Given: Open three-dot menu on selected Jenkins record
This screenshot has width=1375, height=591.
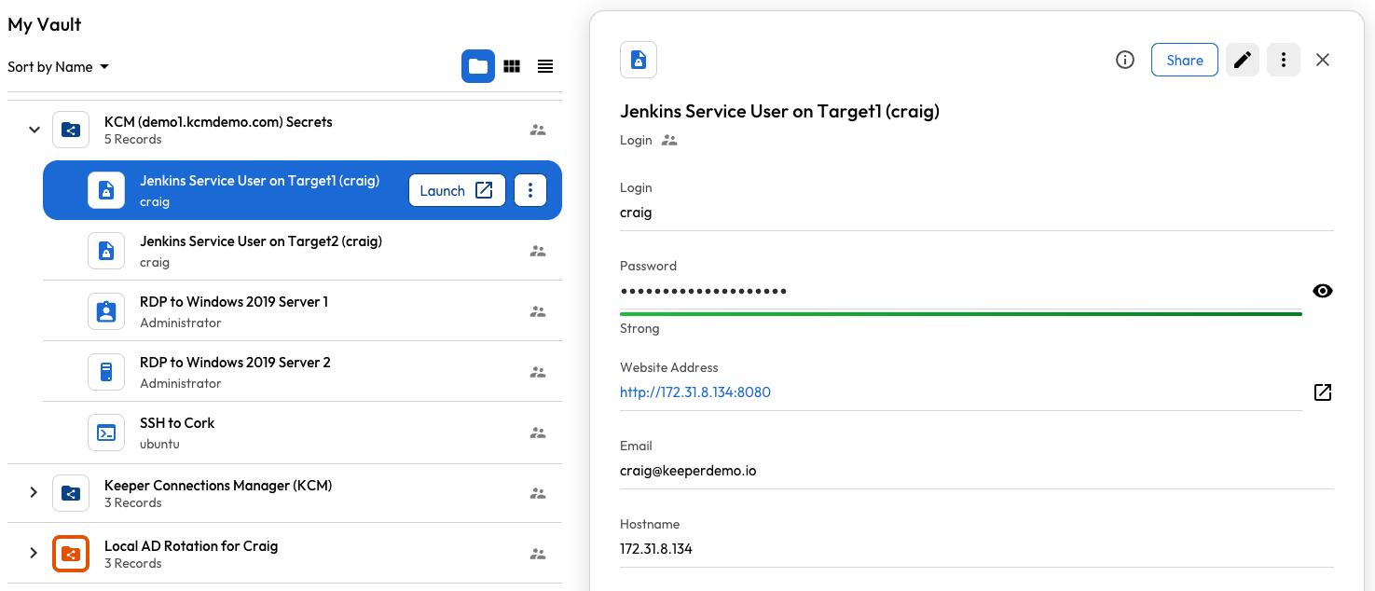Looking at the screenshot, I should pos(530,190).
